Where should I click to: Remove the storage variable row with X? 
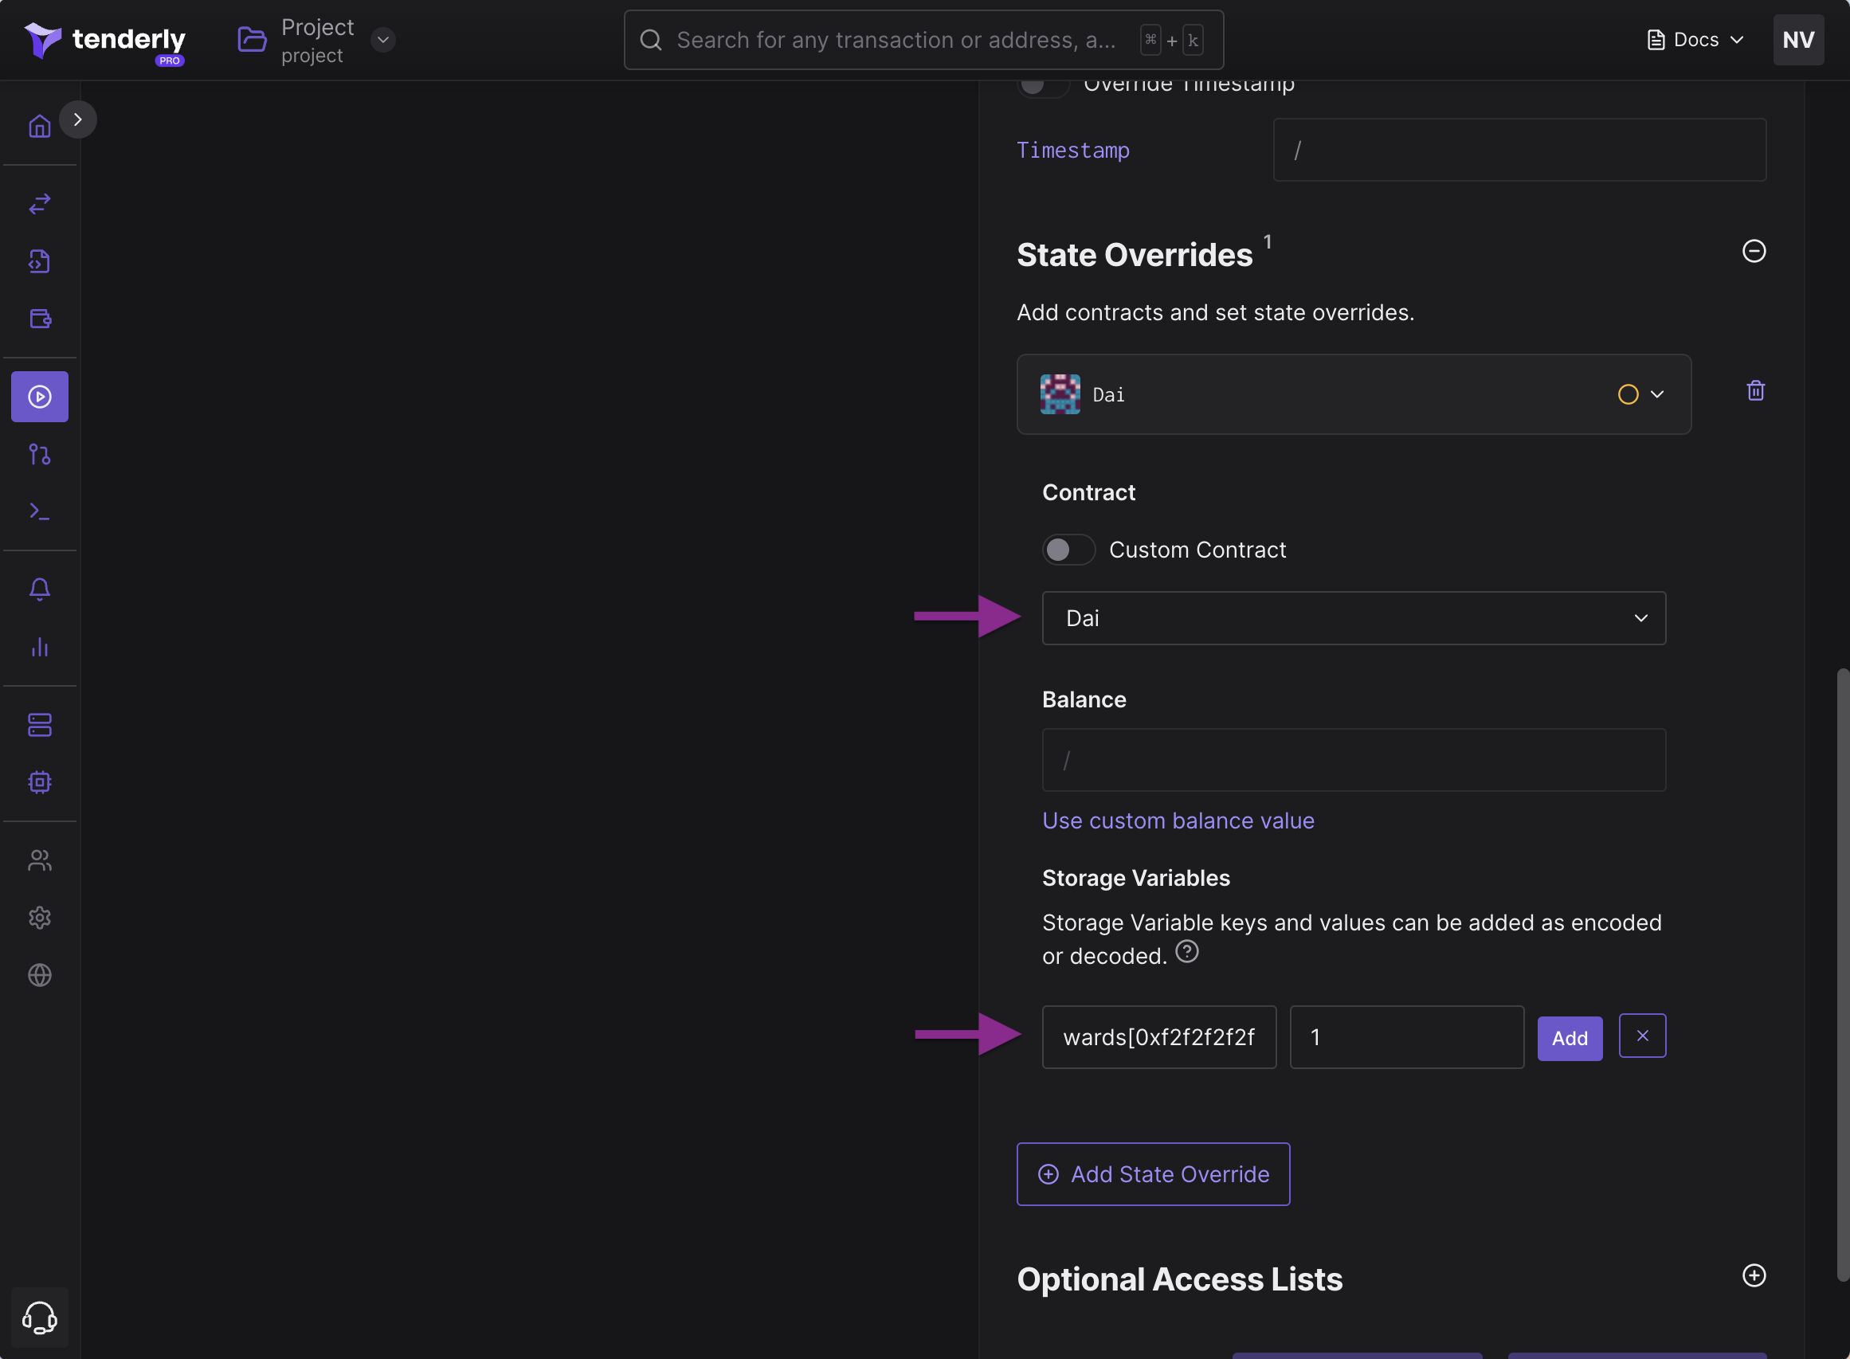tap(1642, 1036)
